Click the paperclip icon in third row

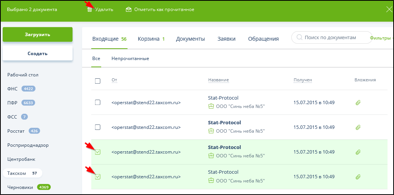click(x=358, y=152)
